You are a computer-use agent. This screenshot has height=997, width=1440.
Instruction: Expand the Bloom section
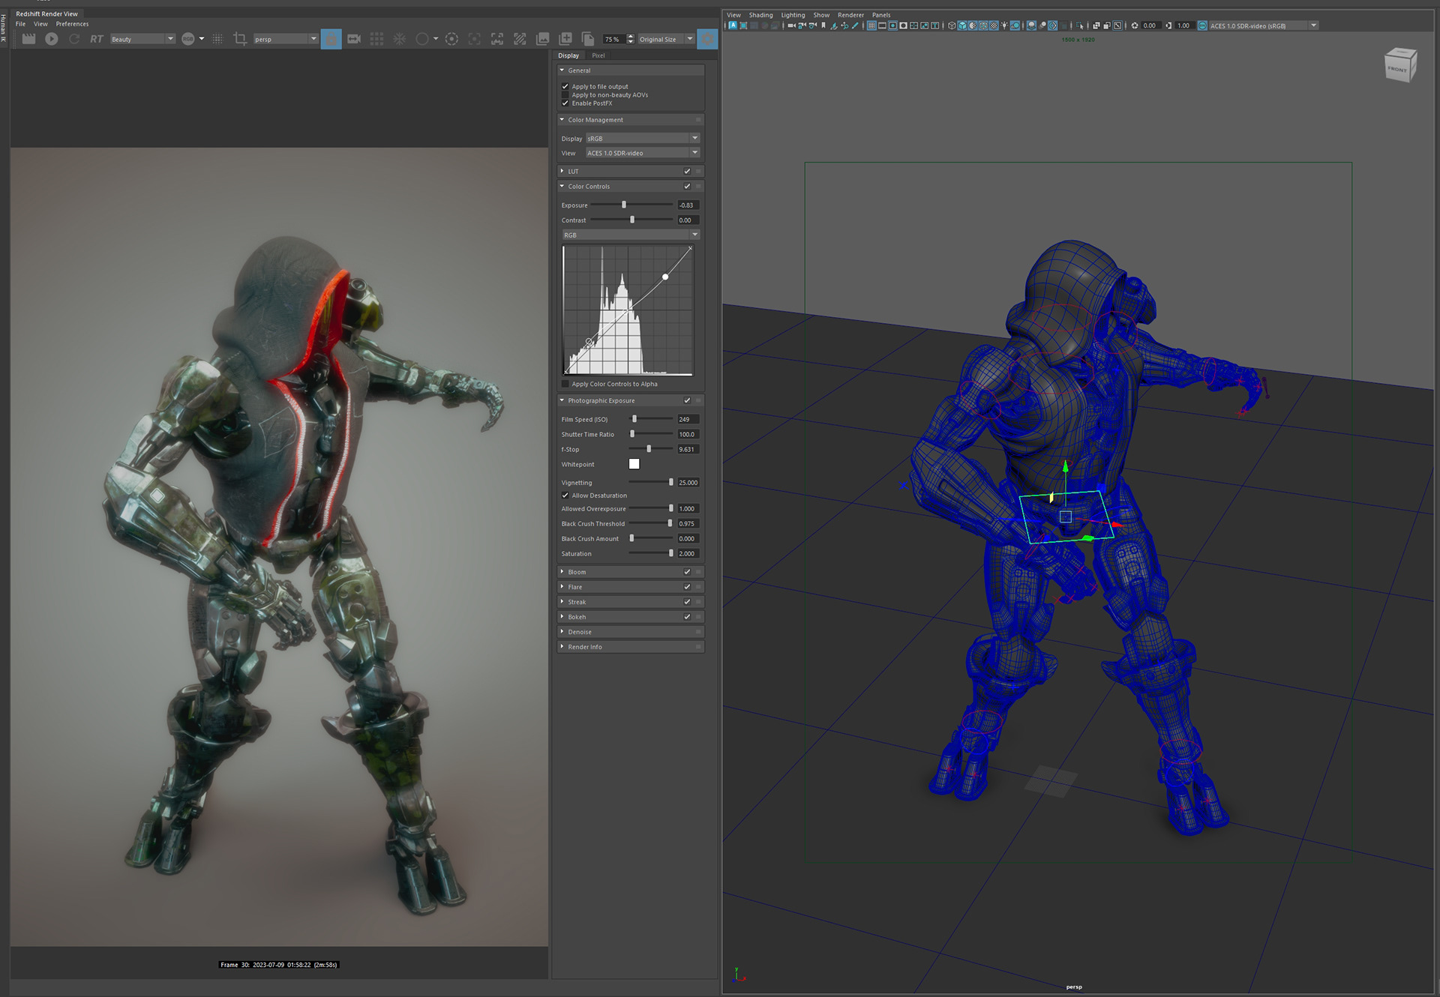coord(562,572)
